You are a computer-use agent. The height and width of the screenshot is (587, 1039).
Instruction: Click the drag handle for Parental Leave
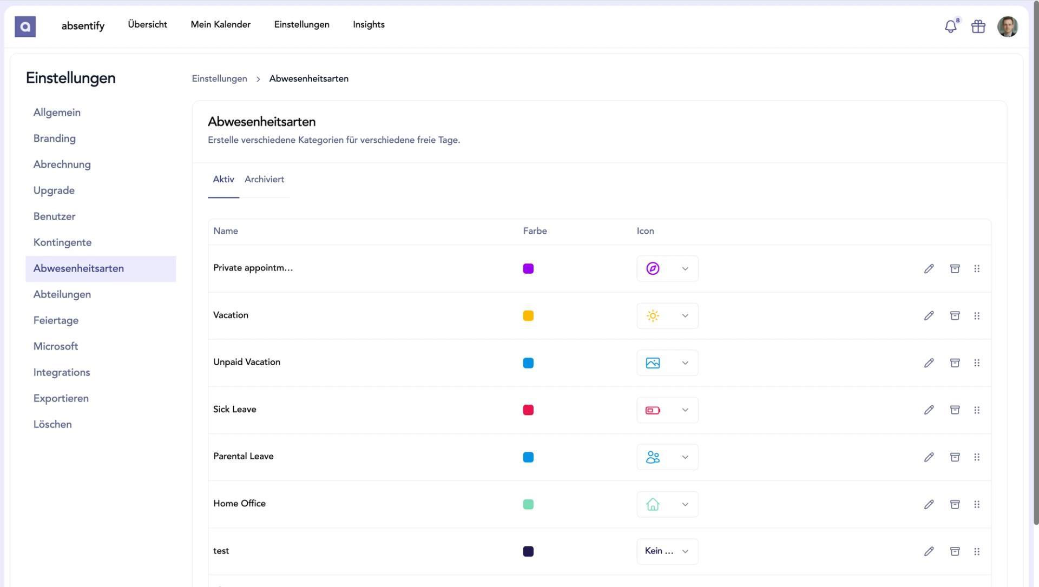coord(977,457)
